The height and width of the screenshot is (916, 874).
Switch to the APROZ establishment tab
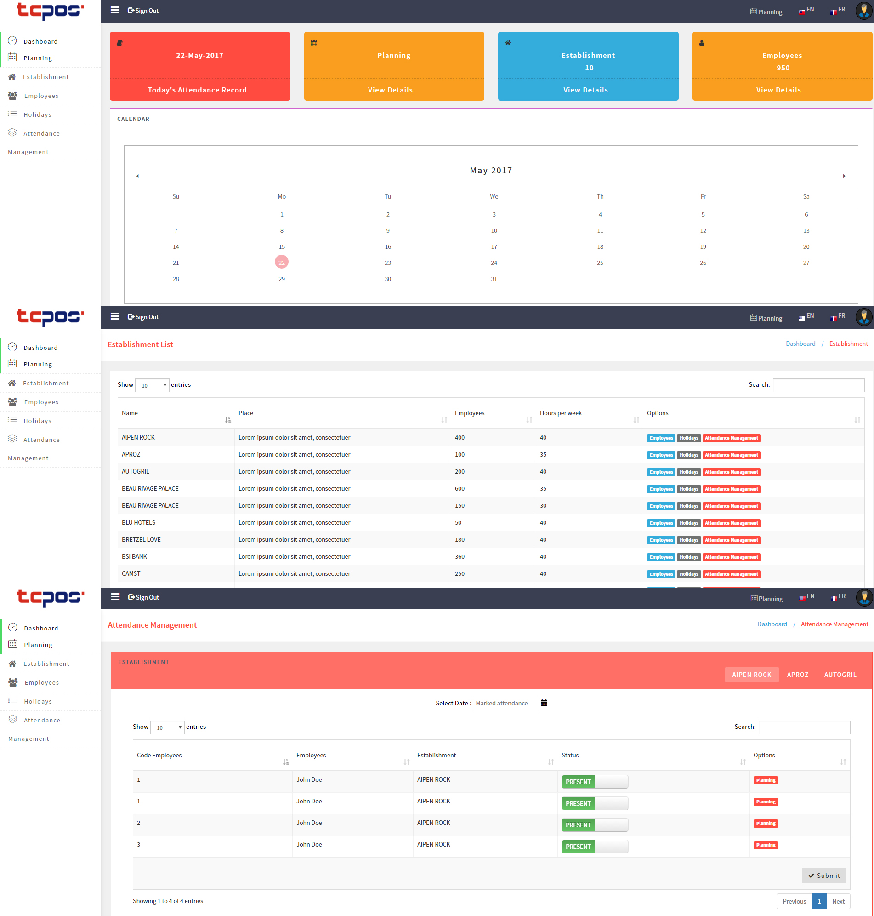(x=797, y=675)
